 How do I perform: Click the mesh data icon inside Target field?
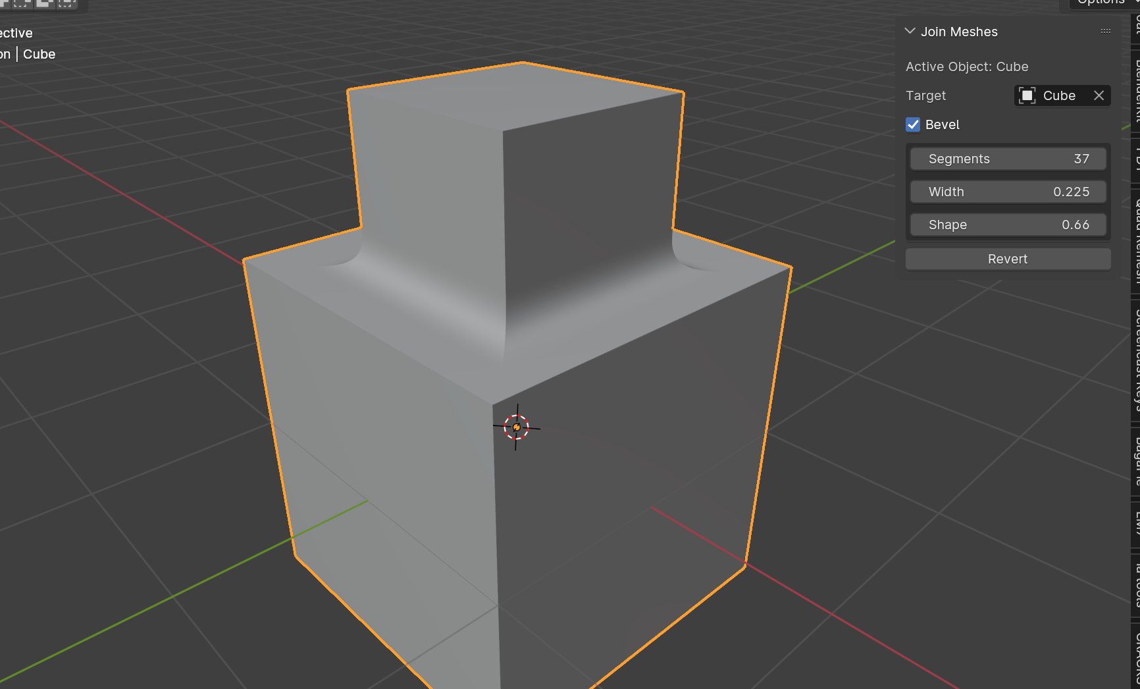[1026, 96]
